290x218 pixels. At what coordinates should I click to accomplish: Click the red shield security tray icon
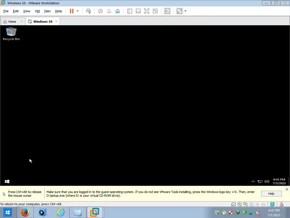231,213
